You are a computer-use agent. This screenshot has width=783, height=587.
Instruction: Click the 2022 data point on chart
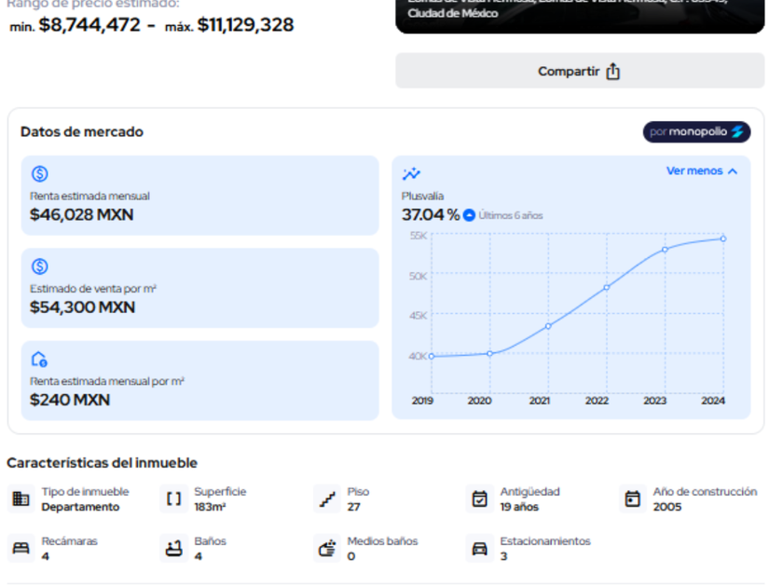(x=606, y=287)
